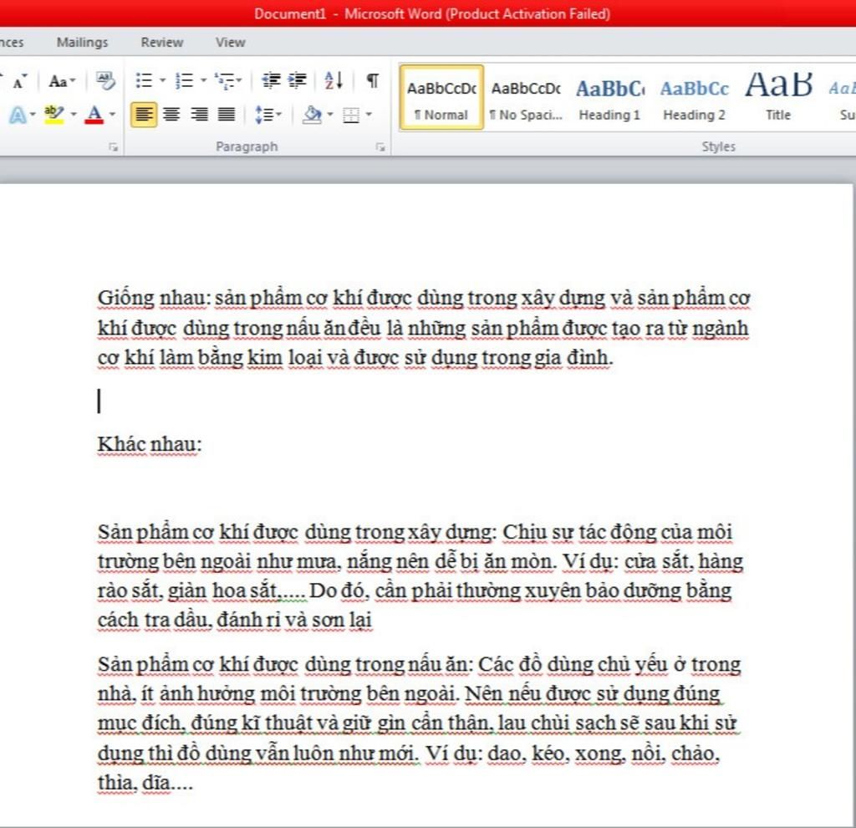The width and height of the screenshot is (856, 828).
Task: Toggle Justify alignment
Action: pyautogui.click(x=227, y=115)
